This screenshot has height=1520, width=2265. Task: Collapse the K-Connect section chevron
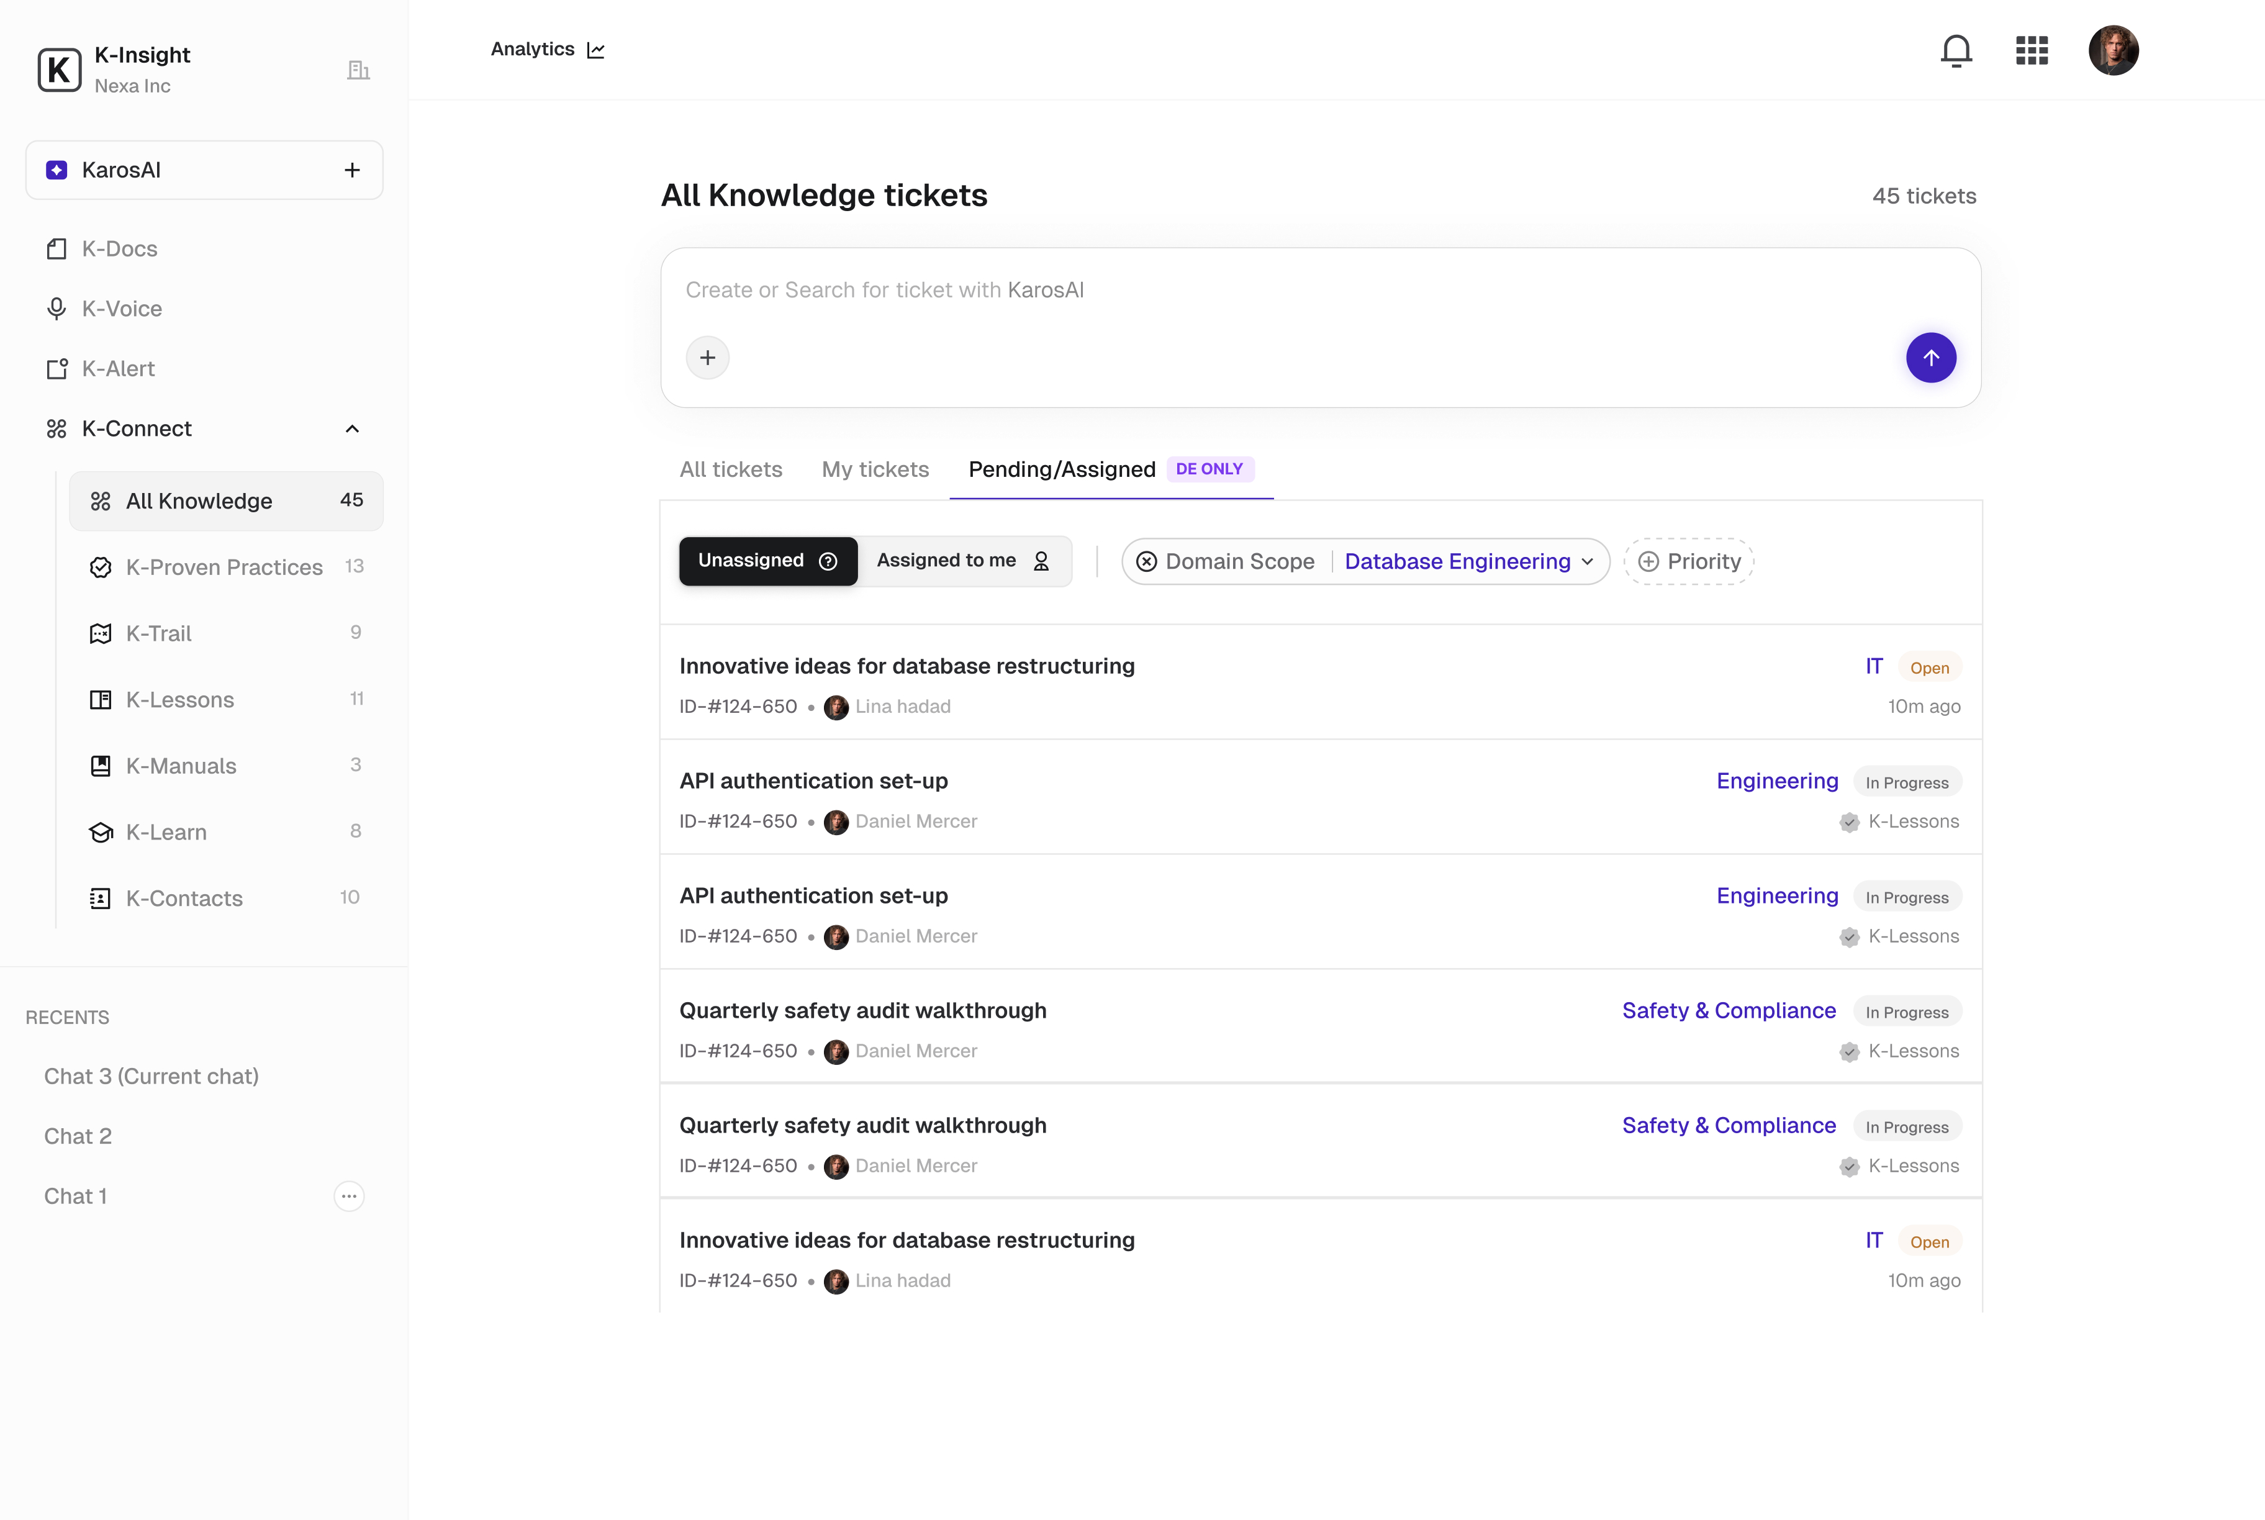[x=352, y=430]
